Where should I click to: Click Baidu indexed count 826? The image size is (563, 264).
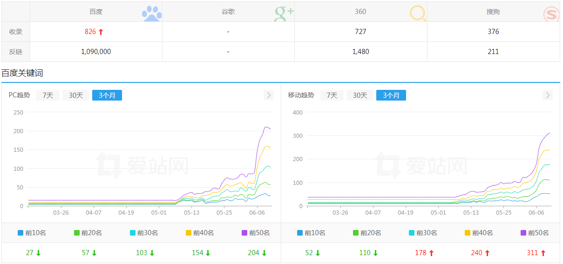tap(90, 32)
